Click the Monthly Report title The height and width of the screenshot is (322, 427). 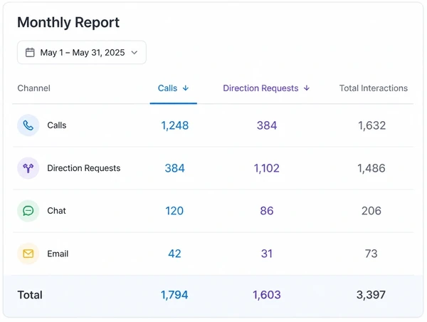[68, 22]
